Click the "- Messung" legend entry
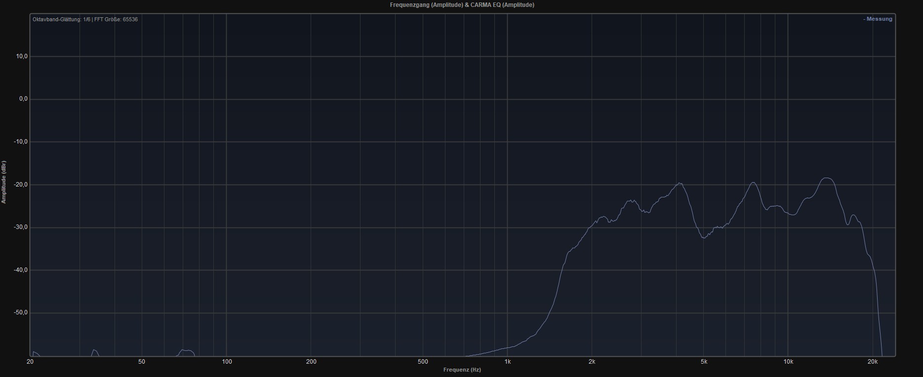923x377 pixels. [878, 19]
